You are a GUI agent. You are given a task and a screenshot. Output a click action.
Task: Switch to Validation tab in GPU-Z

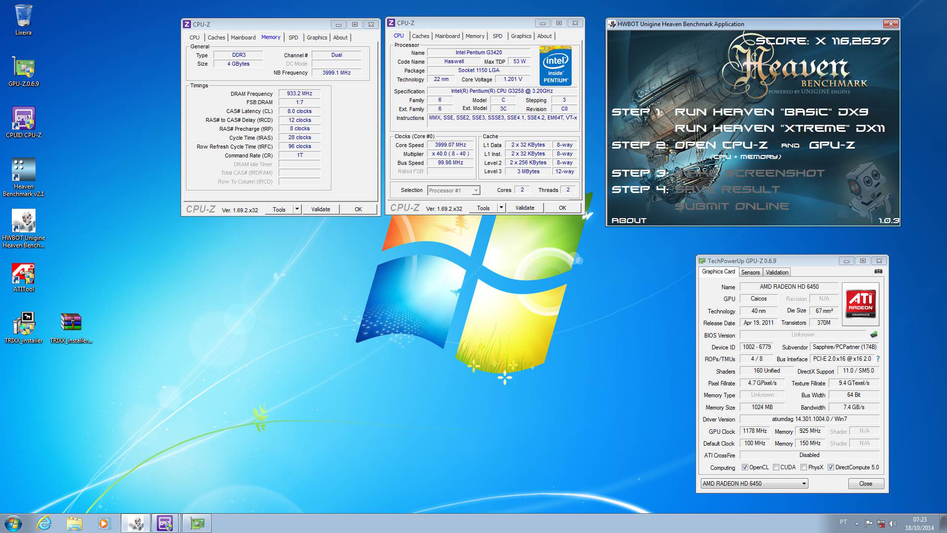pos(777,272)
